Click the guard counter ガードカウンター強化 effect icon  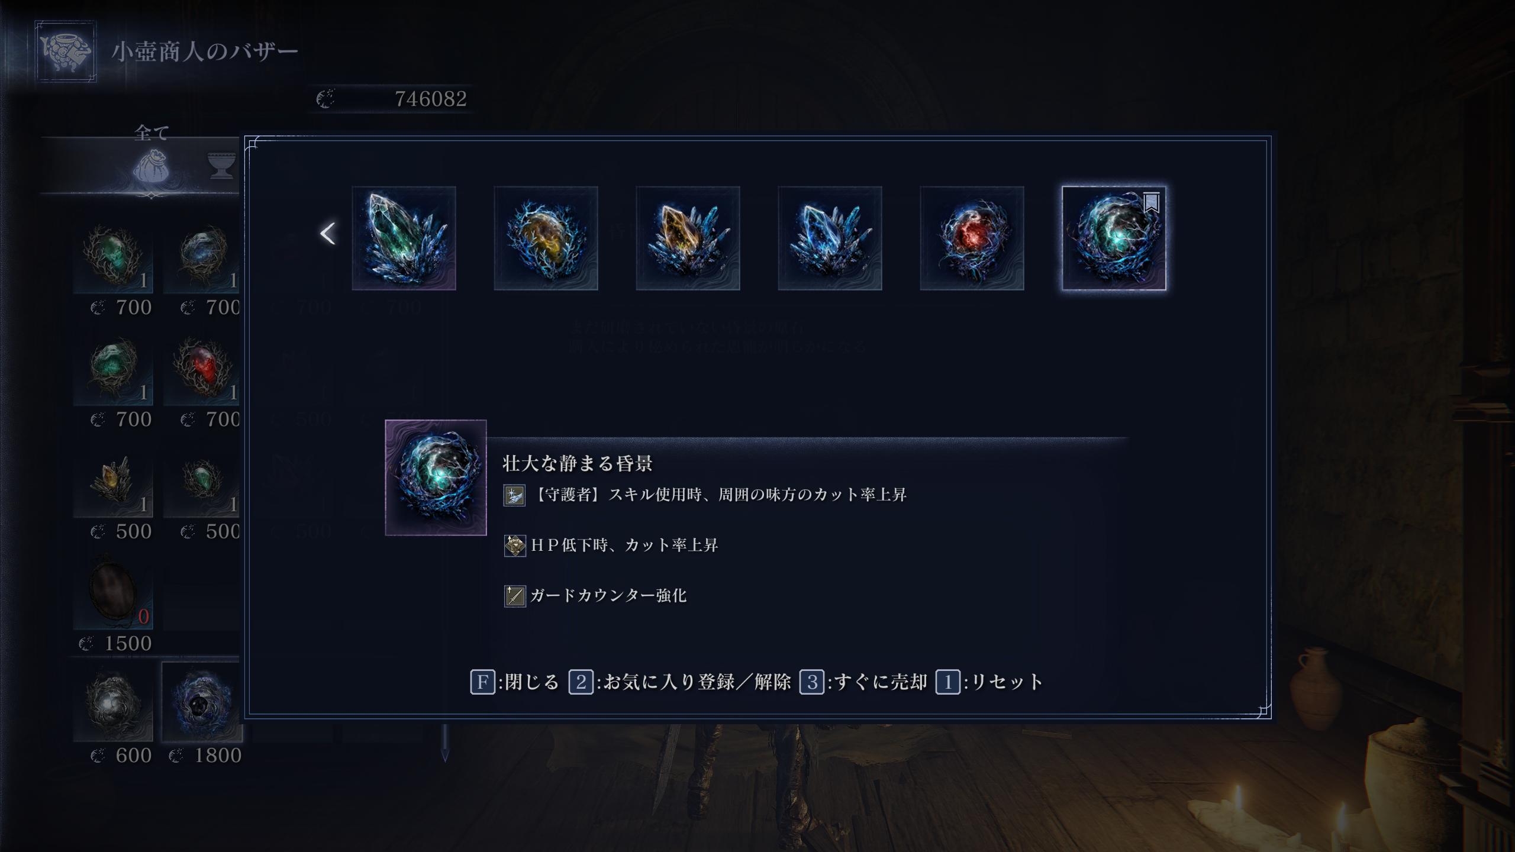pyautogui.click(x=515, y=596)
